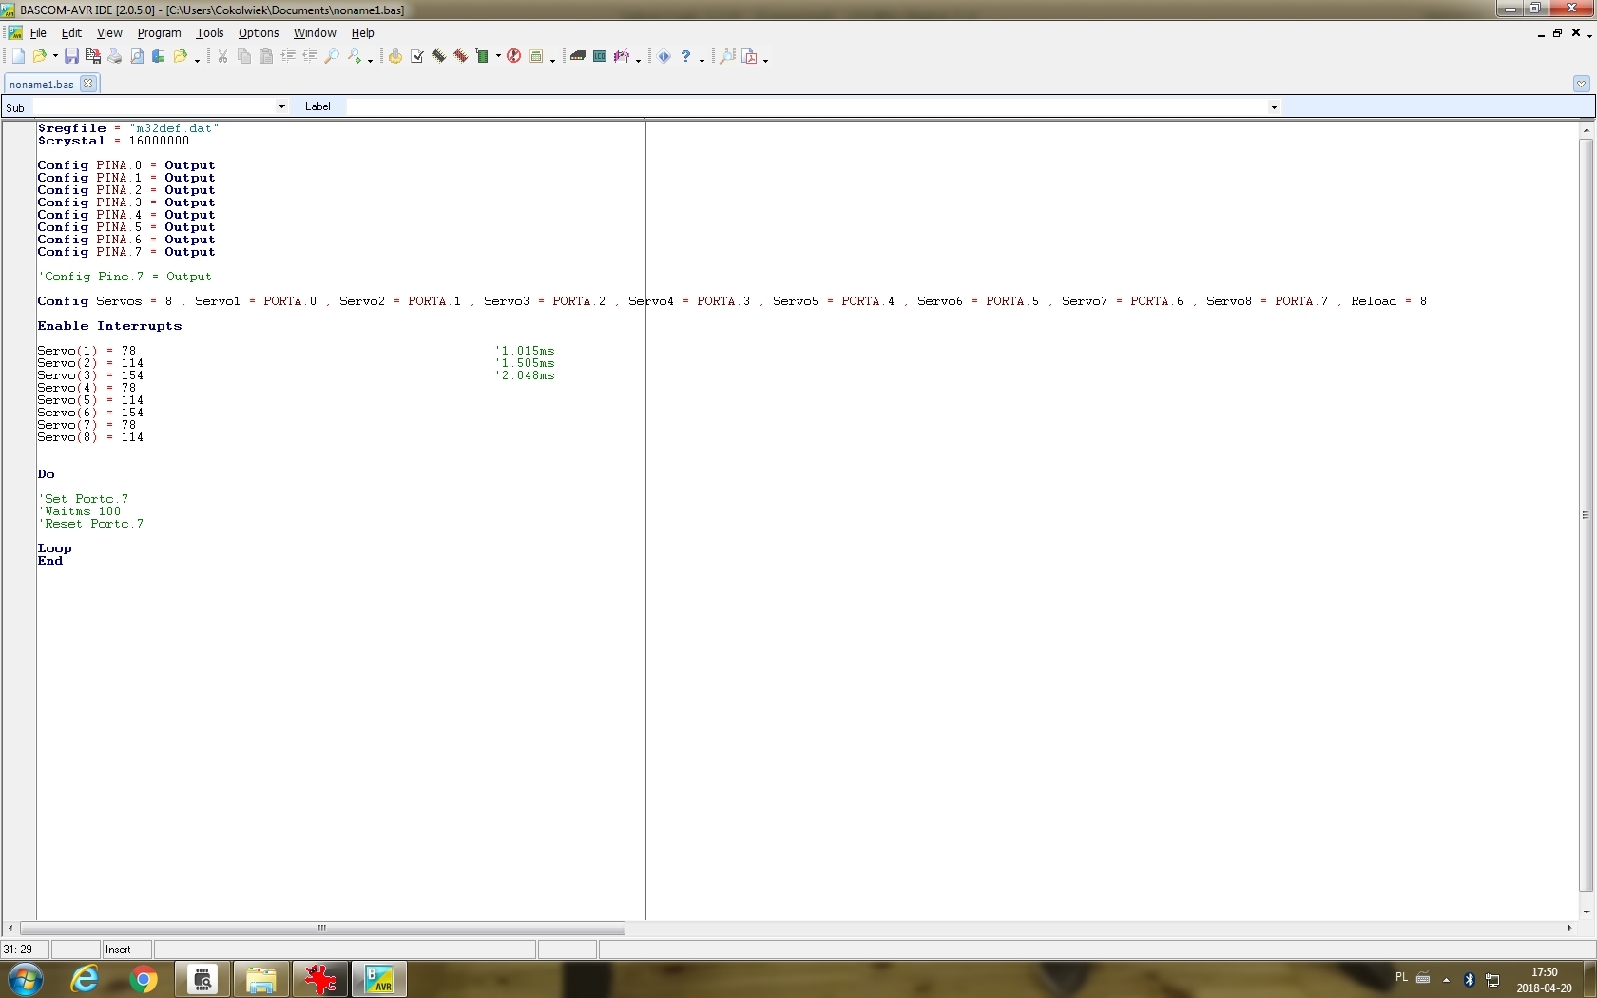The height and width of the screenshot is (998, 1597).
Task: Open Find with the magnifier icon
Action: point(332,57)
